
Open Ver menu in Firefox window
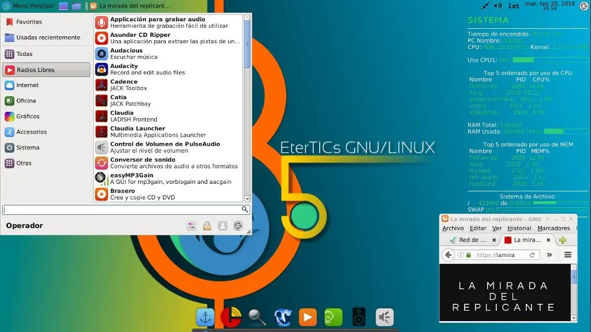click(497, 228)
